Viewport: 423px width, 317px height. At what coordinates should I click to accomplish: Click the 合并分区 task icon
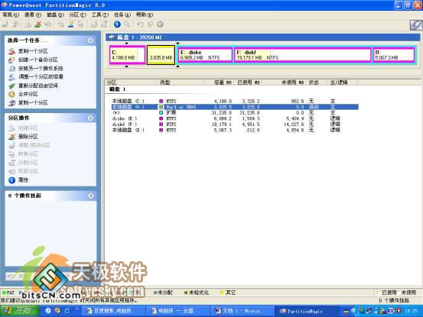tap(11, 94)
